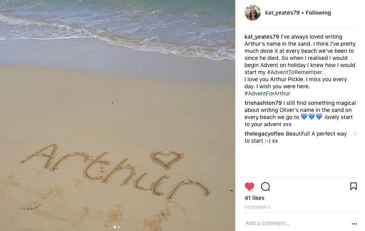The width and height of the screenshot is (365, 231).
Task: Open kat_yeates79 username in post header
Action: coord(282,13)
